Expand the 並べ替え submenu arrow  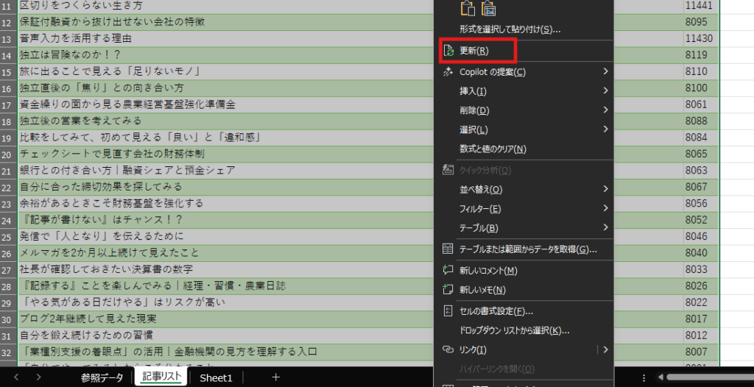[x=605, y=189]
